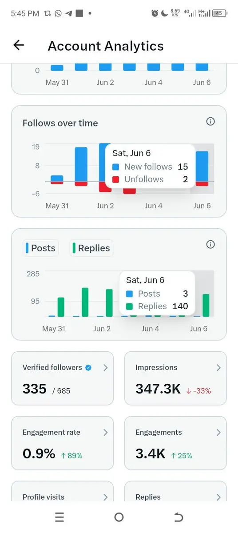
Task: Tap Android home circle button
Action: tap(119, 517)
